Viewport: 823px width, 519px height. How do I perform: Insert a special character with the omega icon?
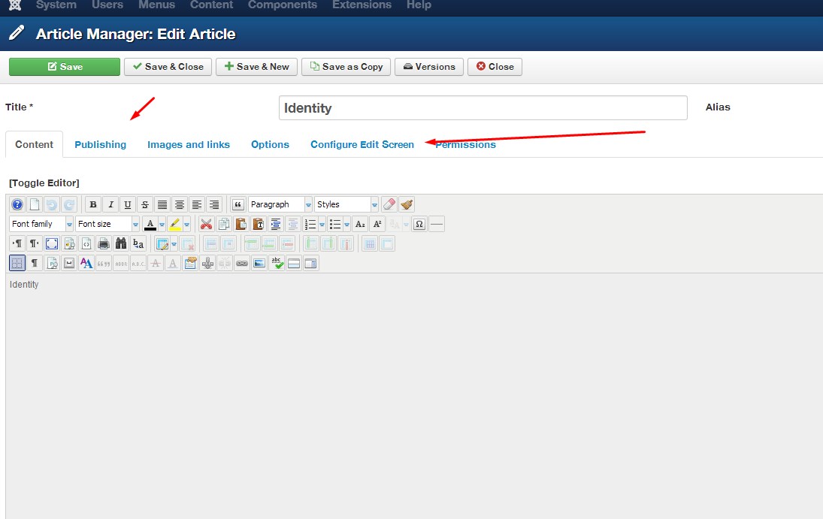tap(419, 223)
